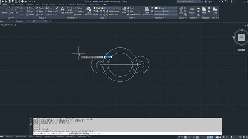This screenshot has width=248, height=139.
Task: Click the keyword search field
Action: click(x=189, y=2)
